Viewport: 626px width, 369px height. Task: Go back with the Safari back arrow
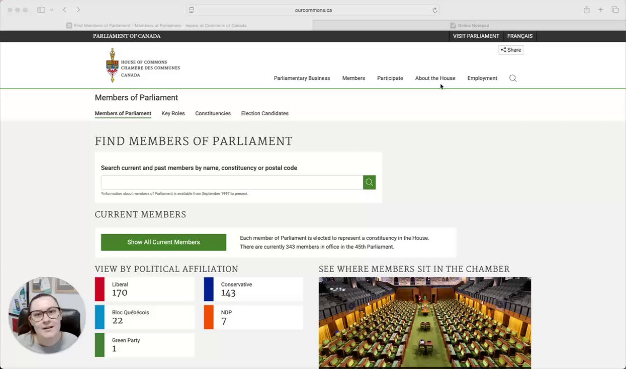click(65, 10)
